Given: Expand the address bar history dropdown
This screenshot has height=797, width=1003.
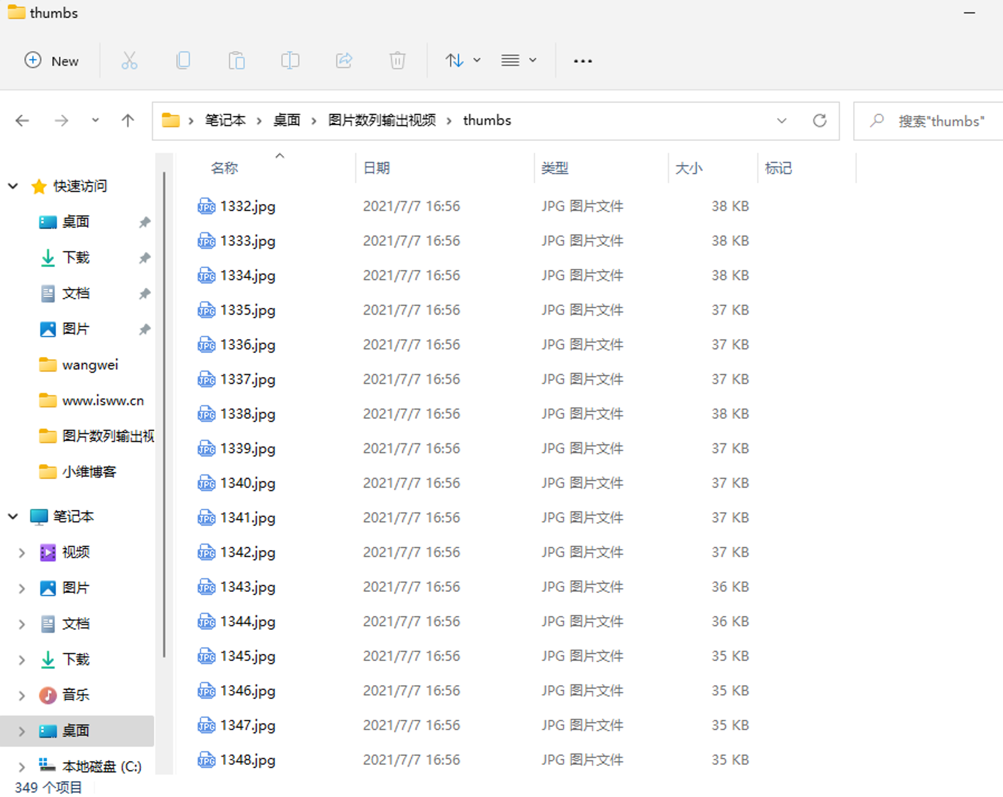Looking at the screenshot, I should [x=781, y=121].
